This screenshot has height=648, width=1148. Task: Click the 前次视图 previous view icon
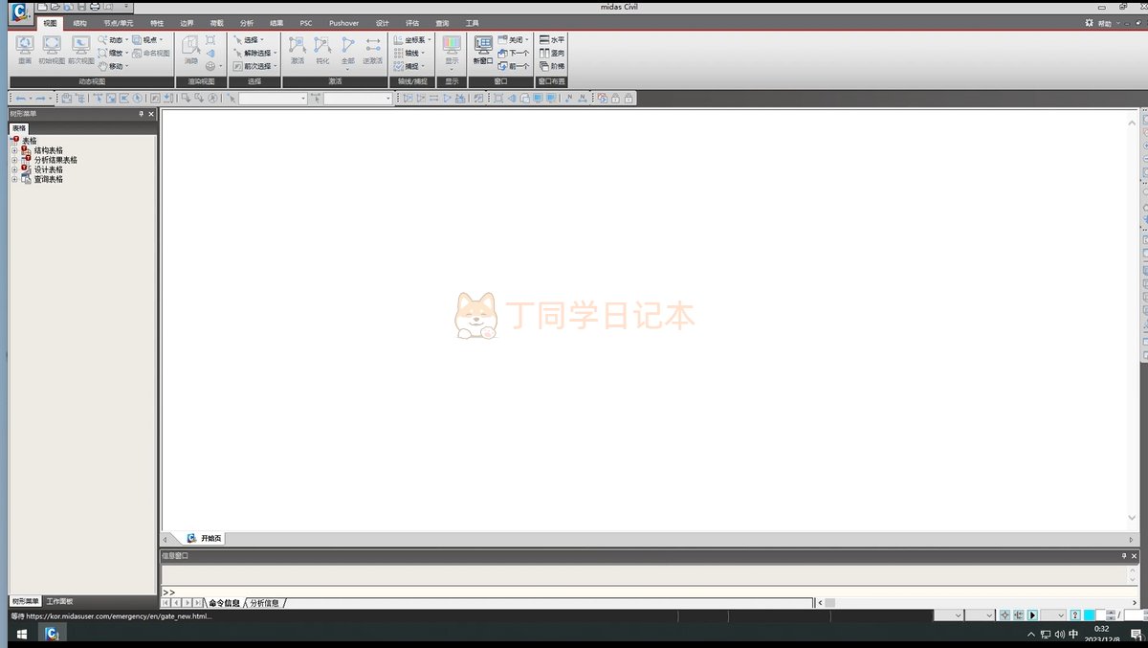[x=81, y=50]
